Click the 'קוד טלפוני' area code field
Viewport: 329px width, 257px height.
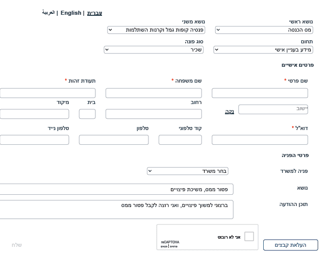(180, 140)
